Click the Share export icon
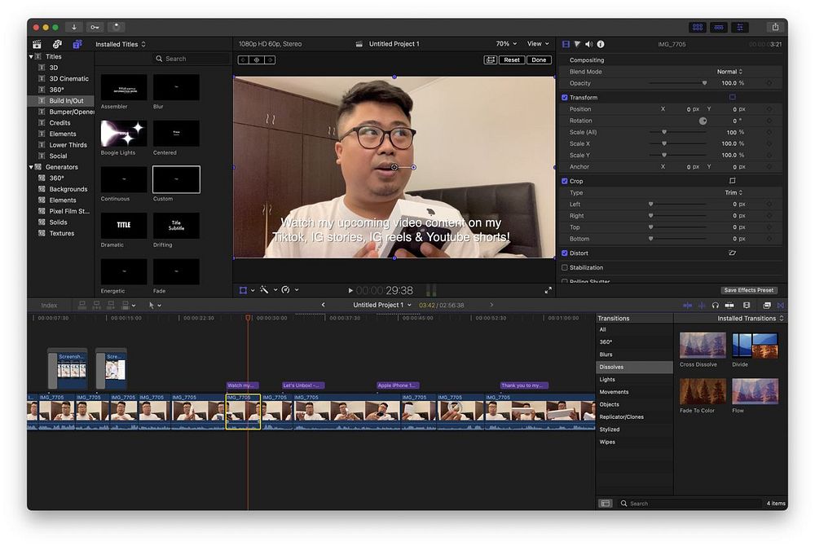Image resolution: width=815 pixels, height=546 pixels. click(775, 27)
